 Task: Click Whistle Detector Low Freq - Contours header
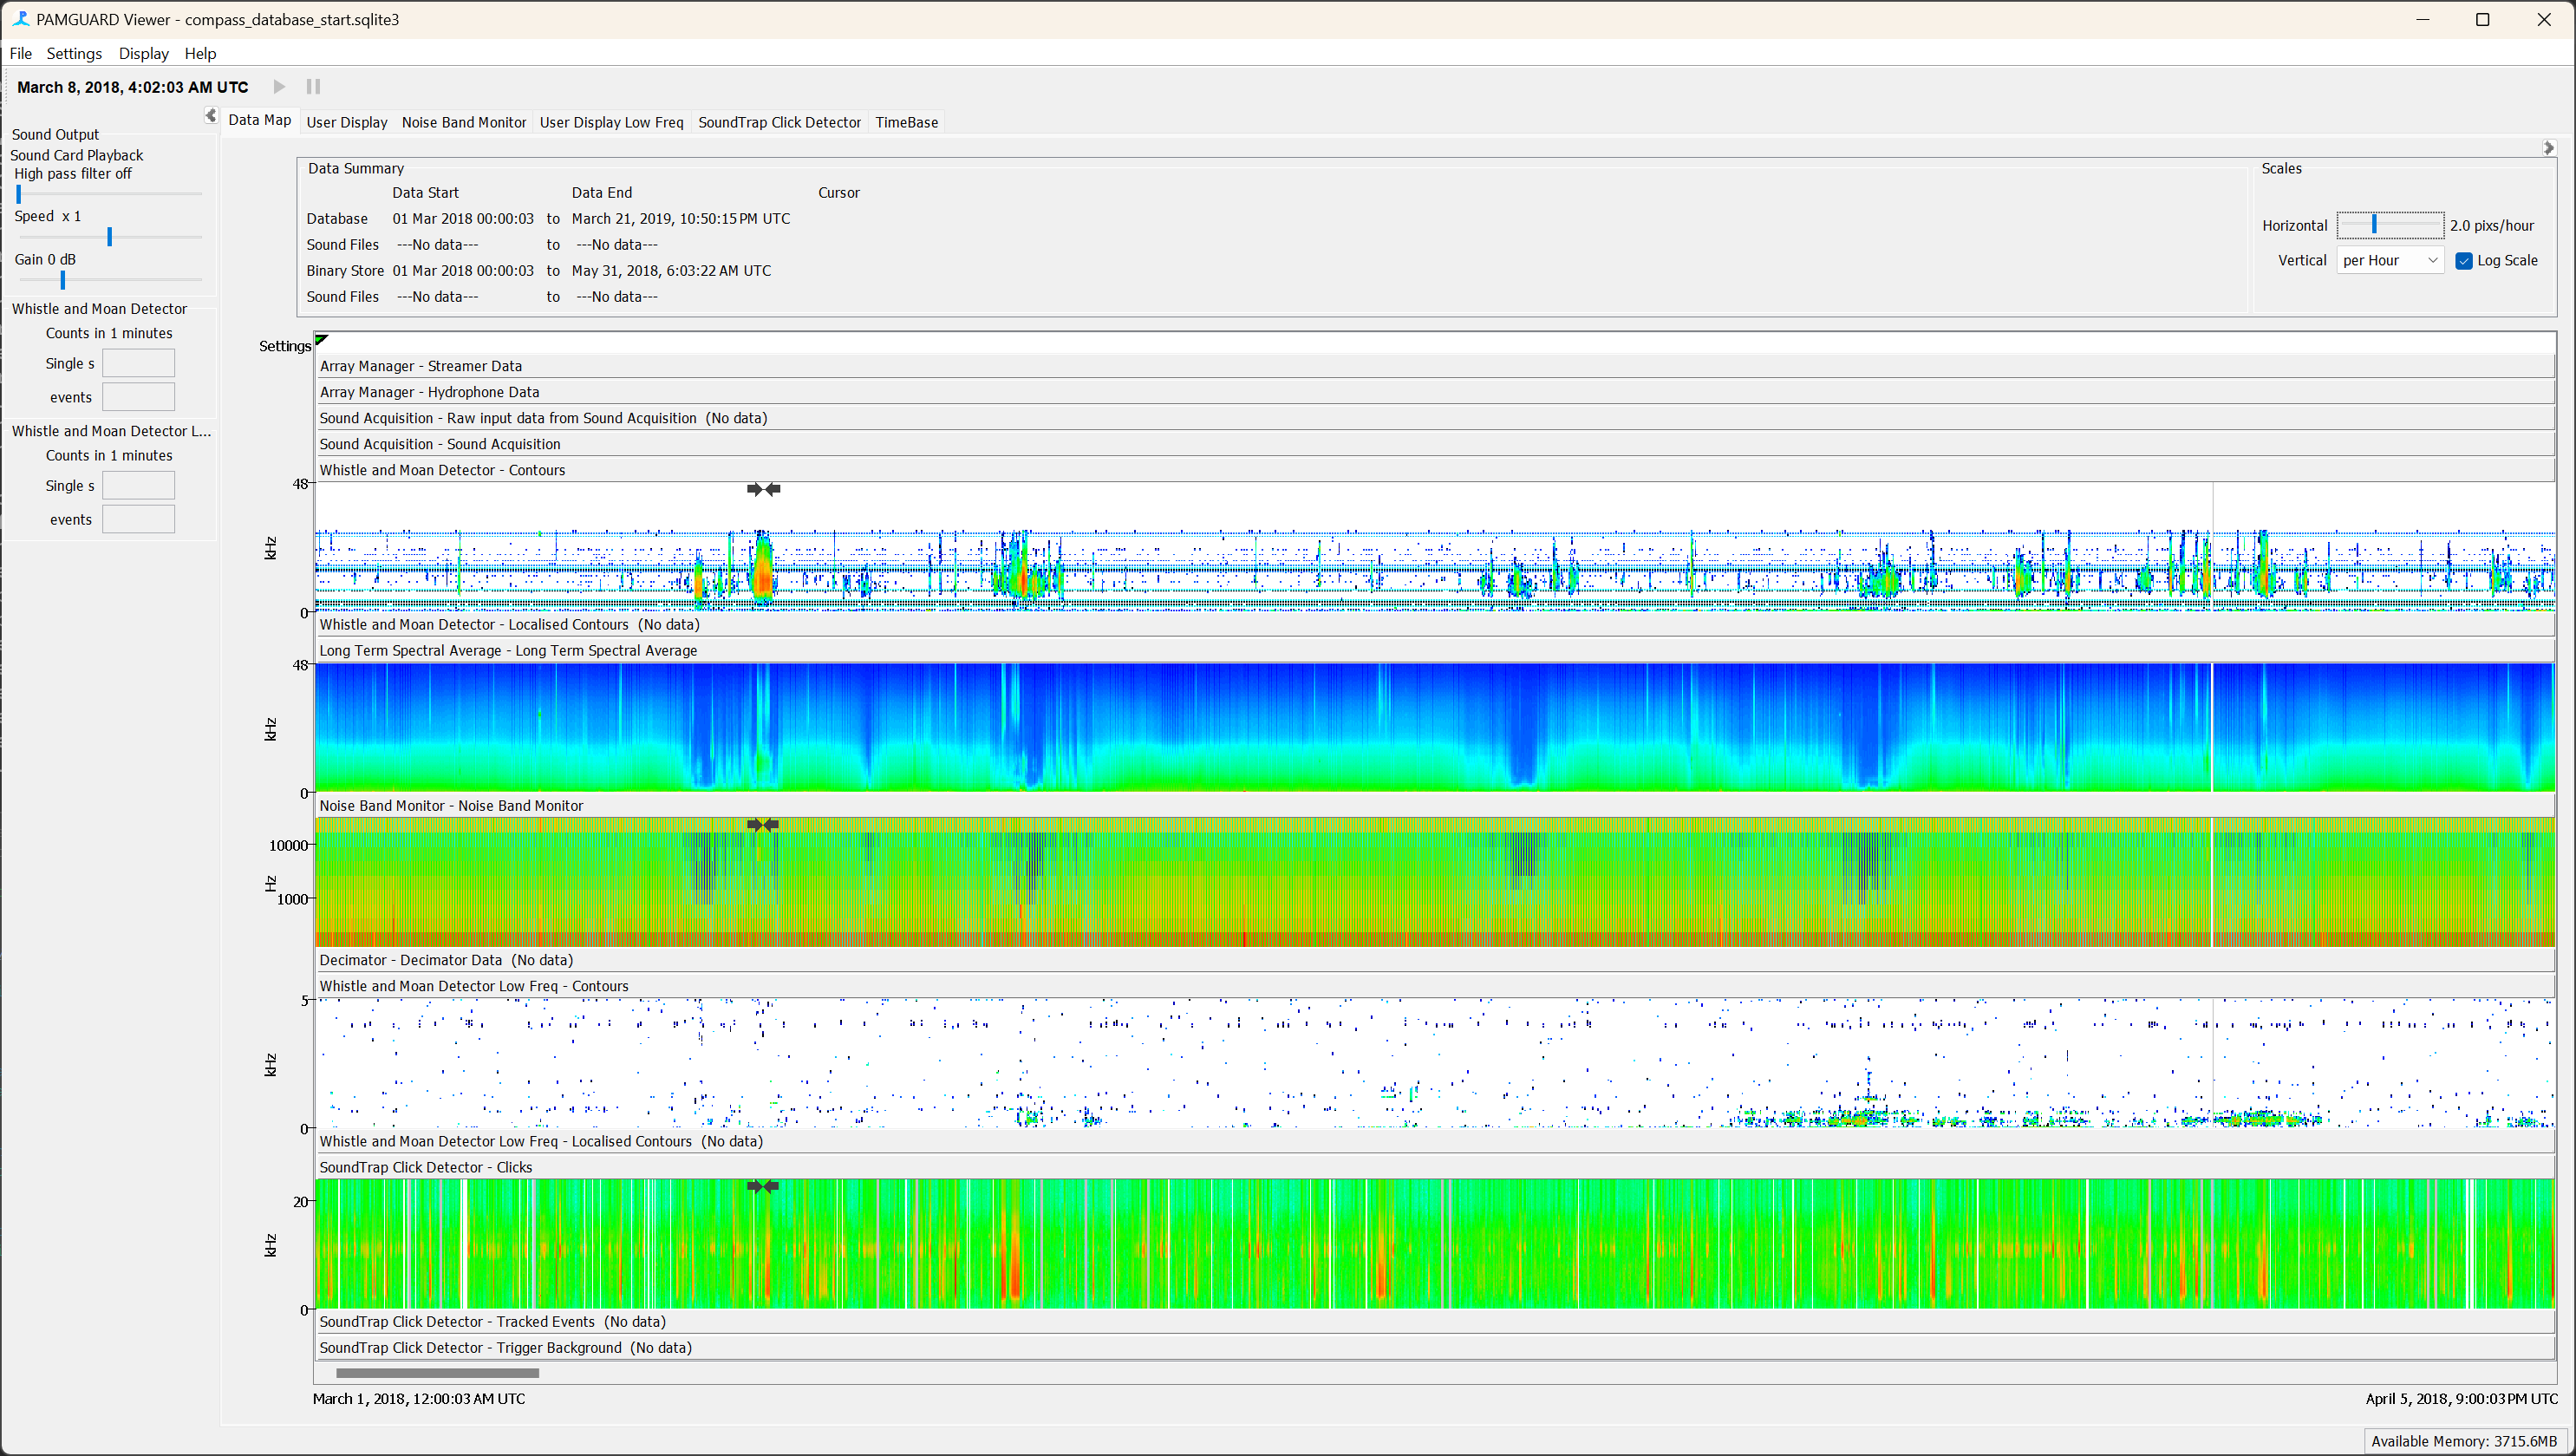tap(1435, 986)
